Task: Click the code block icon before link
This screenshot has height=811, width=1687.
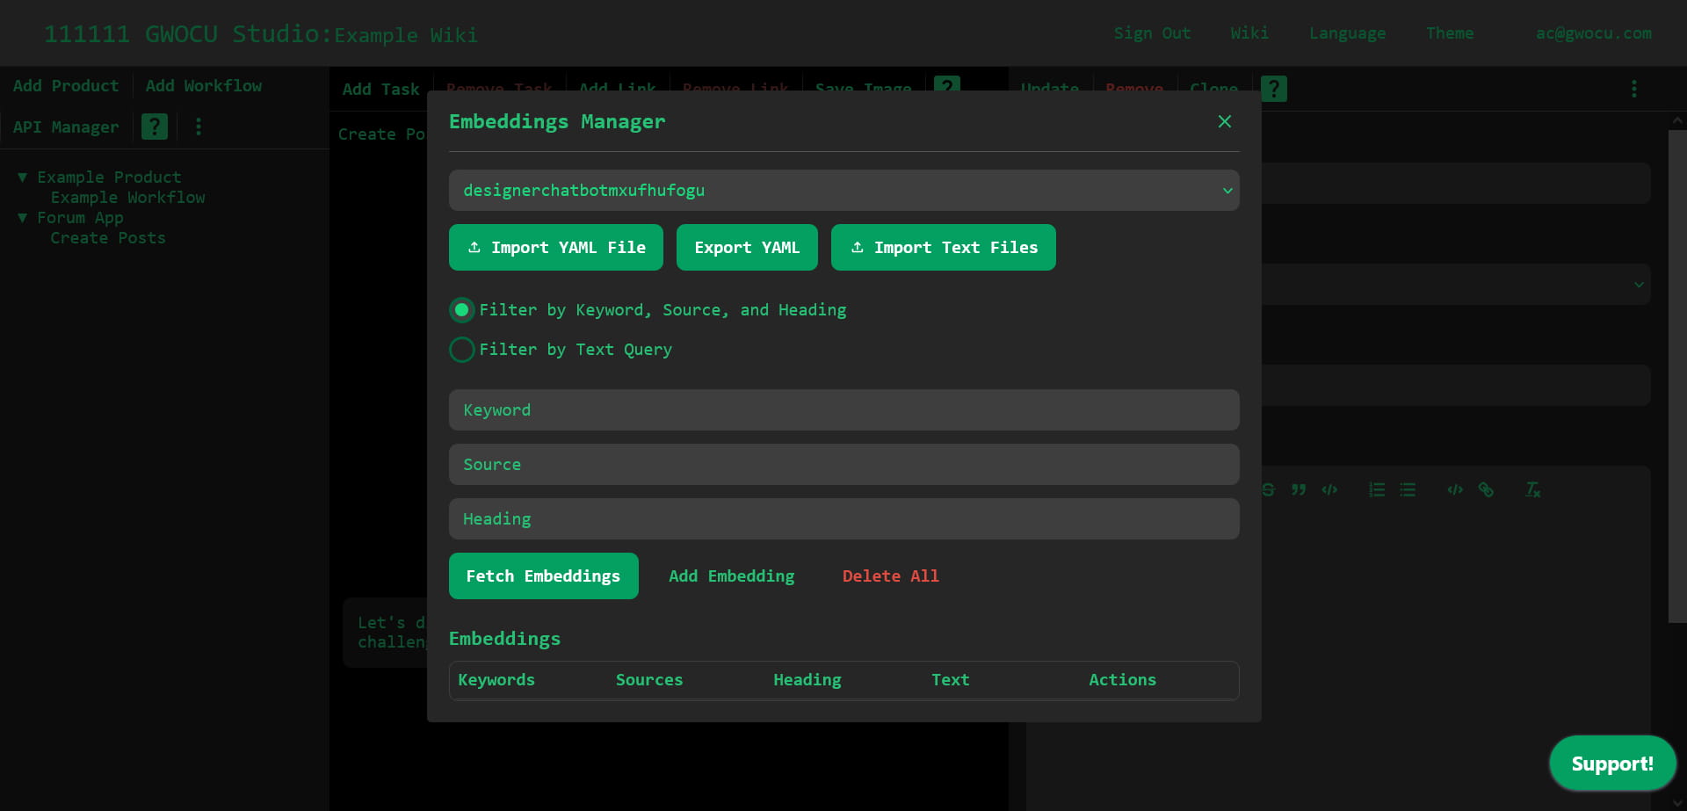Action: 1455,489
